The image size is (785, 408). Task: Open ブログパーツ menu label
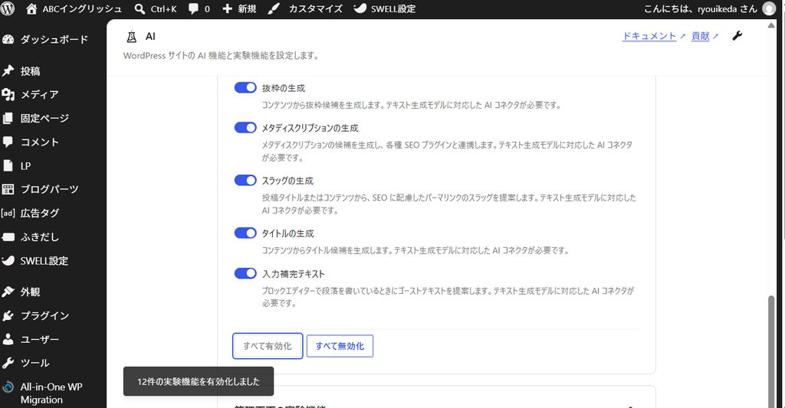[49, 190]
